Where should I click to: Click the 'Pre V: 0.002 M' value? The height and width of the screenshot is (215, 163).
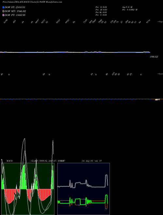click(130, 10)
